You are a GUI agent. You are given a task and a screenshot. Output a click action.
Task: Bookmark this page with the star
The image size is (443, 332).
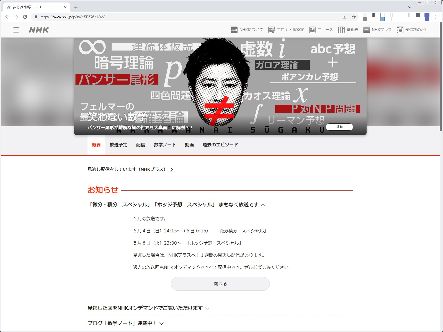pos(354,17)
